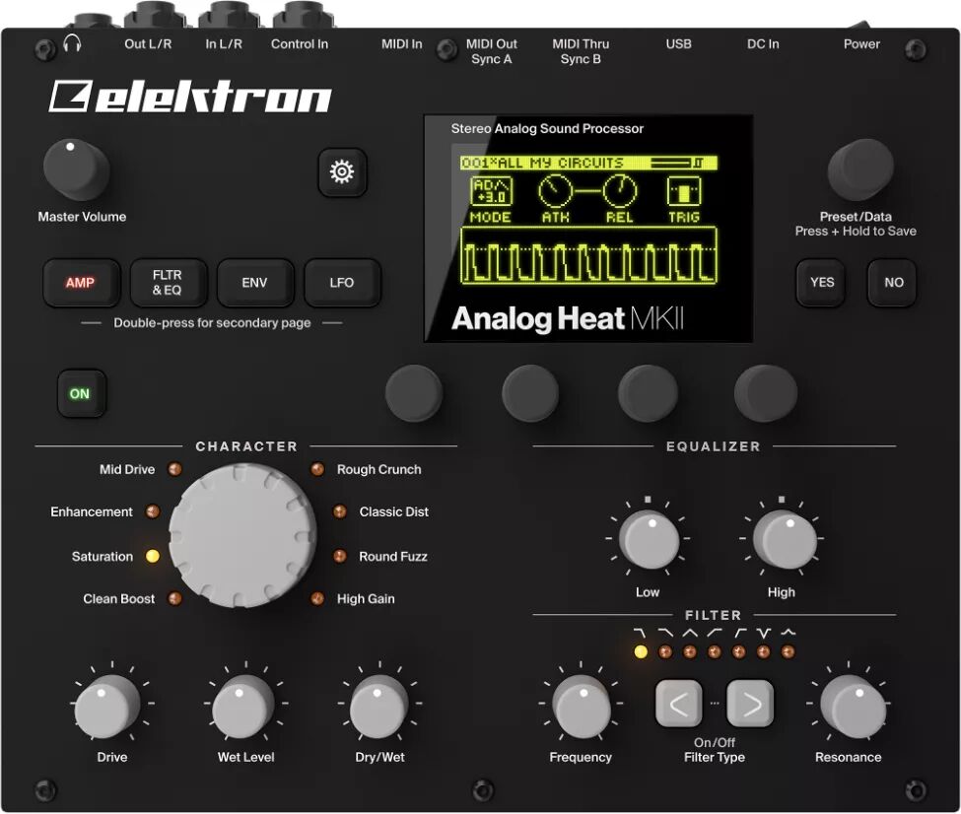Click the ATK envelope dial icon on screen

[557, 189]
